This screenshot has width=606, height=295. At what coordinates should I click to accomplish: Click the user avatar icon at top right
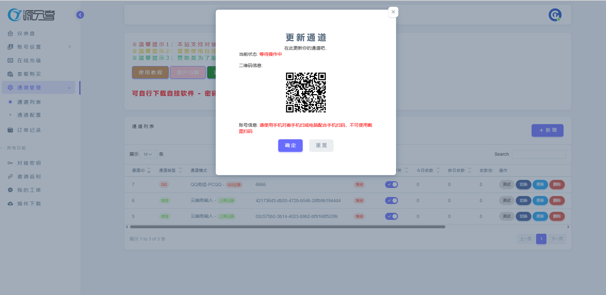[x=555, y=15]
